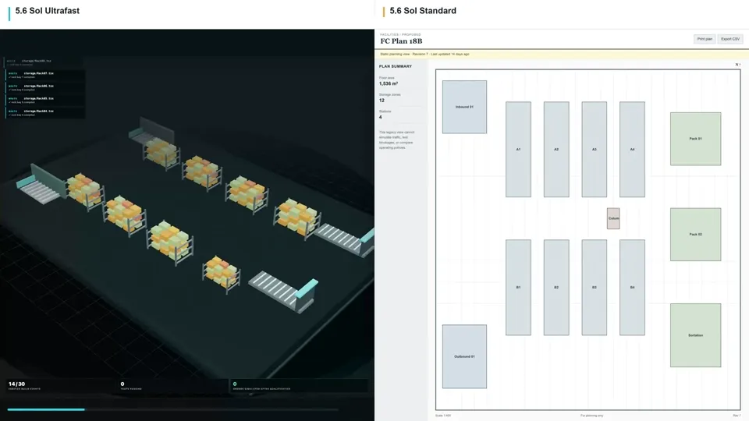This screenshot has width=749, height=421.
Task: Select storage zone A3 on the plan
Action: pyautogui.click(x=595, y=150)
